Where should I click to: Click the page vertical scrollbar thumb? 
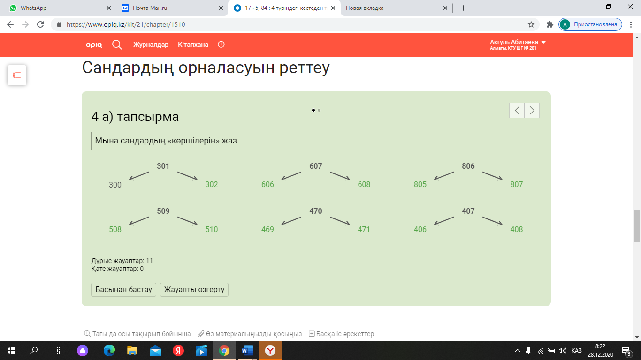637,225
